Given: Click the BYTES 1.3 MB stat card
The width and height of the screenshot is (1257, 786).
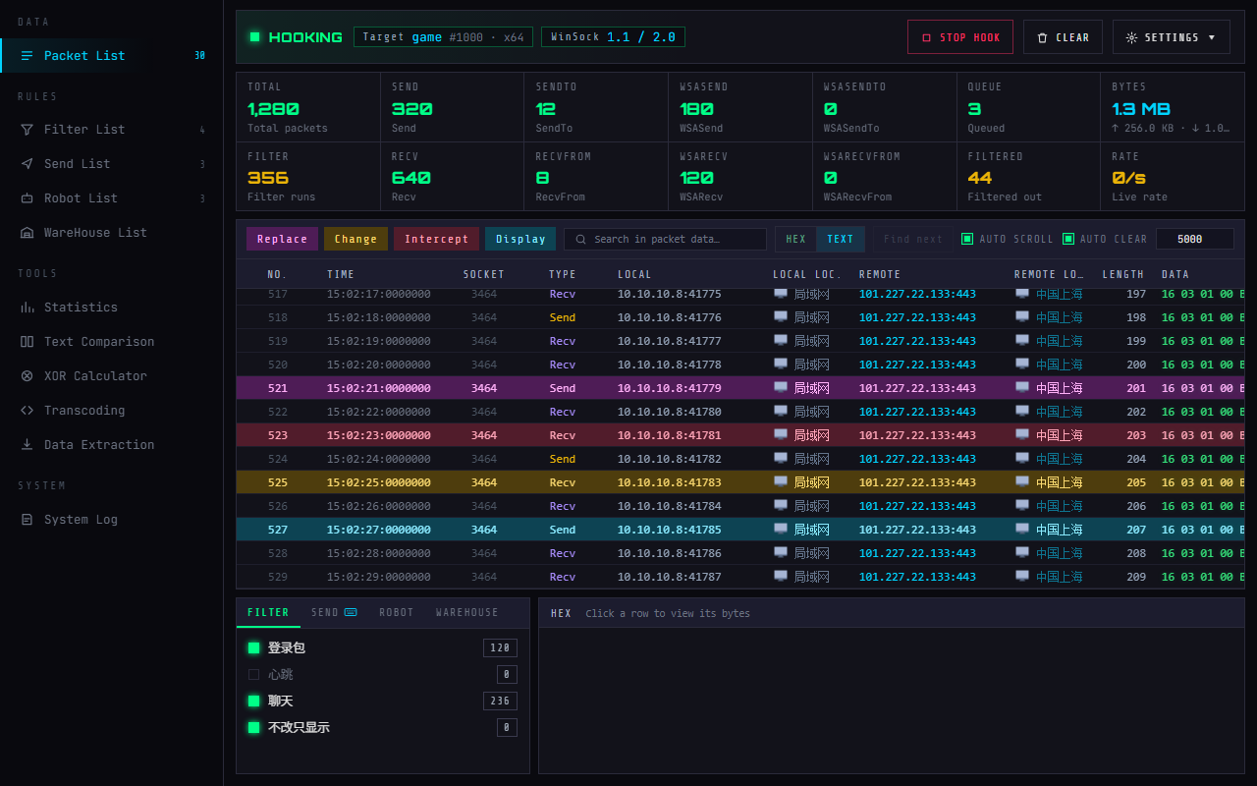Looking at the screenshot, I should point(1173,107).
